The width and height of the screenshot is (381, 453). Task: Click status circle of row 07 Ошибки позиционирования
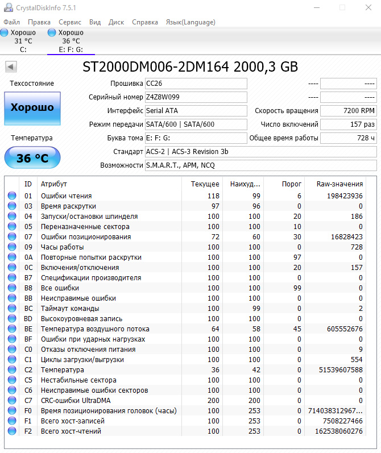pyautogui.click(x=12, y=236)
